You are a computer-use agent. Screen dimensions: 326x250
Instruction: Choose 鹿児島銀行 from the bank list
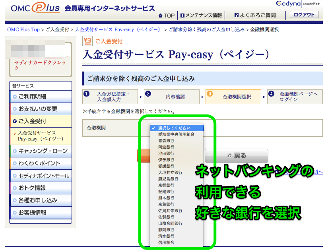(177, 179)
